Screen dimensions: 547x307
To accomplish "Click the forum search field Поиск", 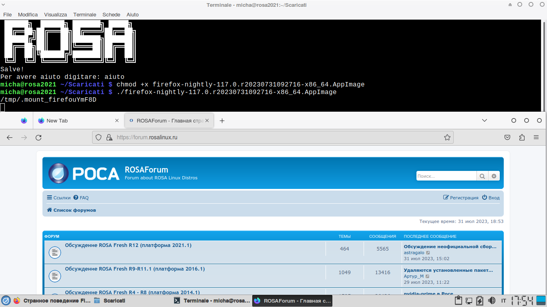I will 446,176.
